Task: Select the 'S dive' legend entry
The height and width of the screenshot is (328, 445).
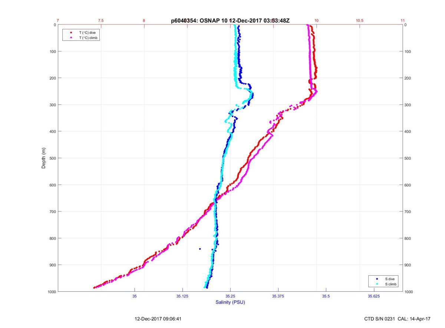Action: pos(389,279)
